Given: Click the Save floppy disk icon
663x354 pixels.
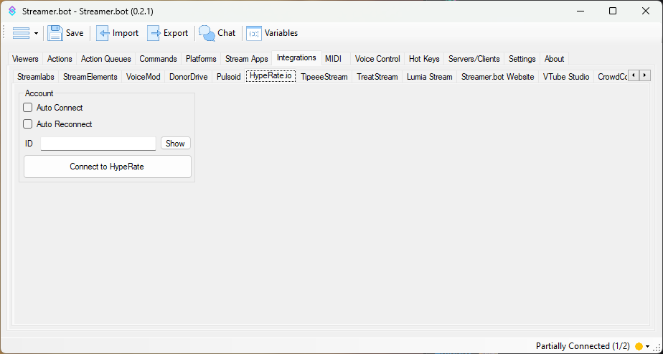Looking at the screenshot, I should [x=55, y=33].
